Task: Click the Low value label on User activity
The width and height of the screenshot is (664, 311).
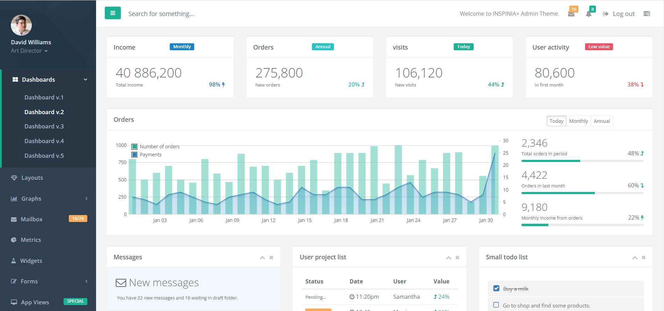Action: (599, 47)
